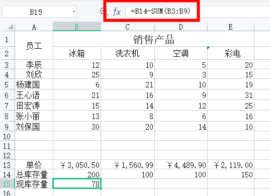Click the Name Box showing B15
Screen dimensions: 270x196
click(x=39, y=12)
